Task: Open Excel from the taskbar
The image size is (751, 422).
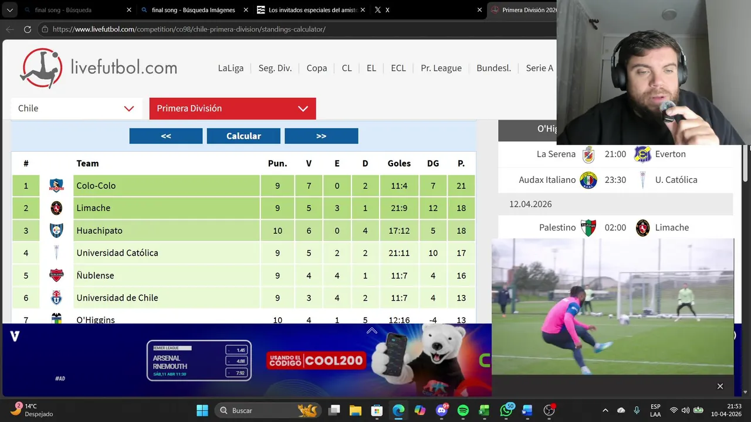Action: click(485, 410)
